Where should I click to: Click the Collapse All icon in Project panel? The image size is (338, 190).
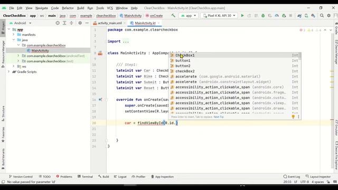click(71, 23)
